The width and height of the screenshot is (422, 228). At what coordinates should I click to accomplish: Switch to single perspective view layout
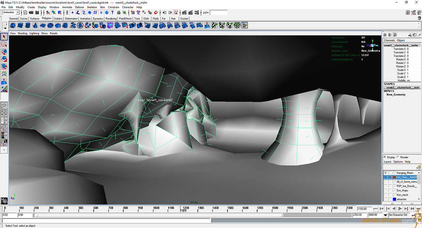4,106
